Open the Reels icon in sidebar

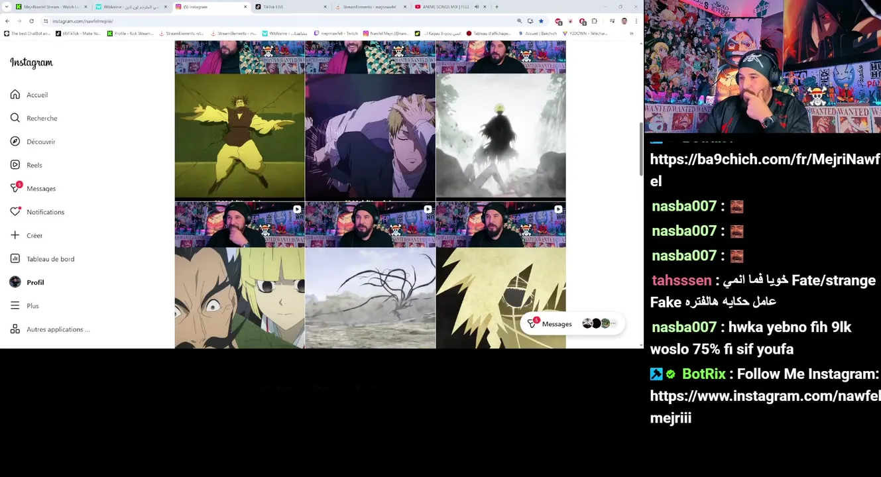coord(15,165)
